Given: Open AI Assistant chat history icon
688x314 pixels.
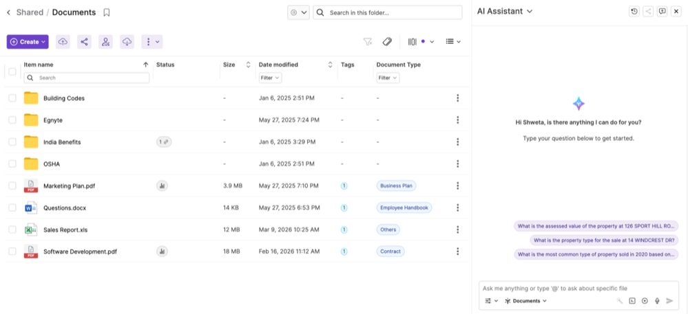Looking at the screenshot, I should (x=634, y=12).
